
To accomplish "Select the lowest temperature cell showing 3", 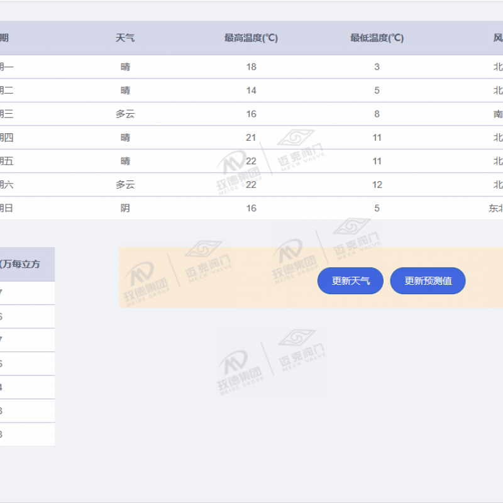I will [x=377, y=67].
